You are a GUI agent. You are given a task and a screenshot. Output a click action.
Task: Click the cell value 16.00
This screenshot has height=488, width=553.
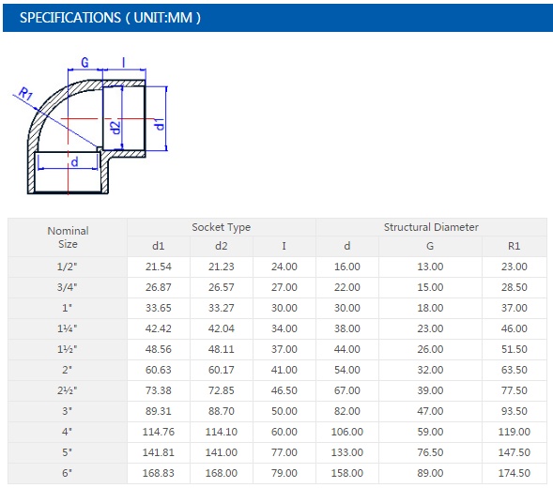click(347, 267)
